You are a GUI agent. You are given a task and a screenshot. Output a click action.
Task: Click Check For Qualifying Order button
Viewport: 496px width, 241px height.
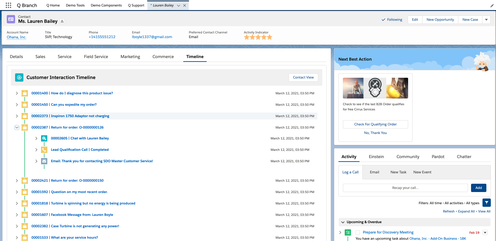pyautogui.click(x=375, y=124)
